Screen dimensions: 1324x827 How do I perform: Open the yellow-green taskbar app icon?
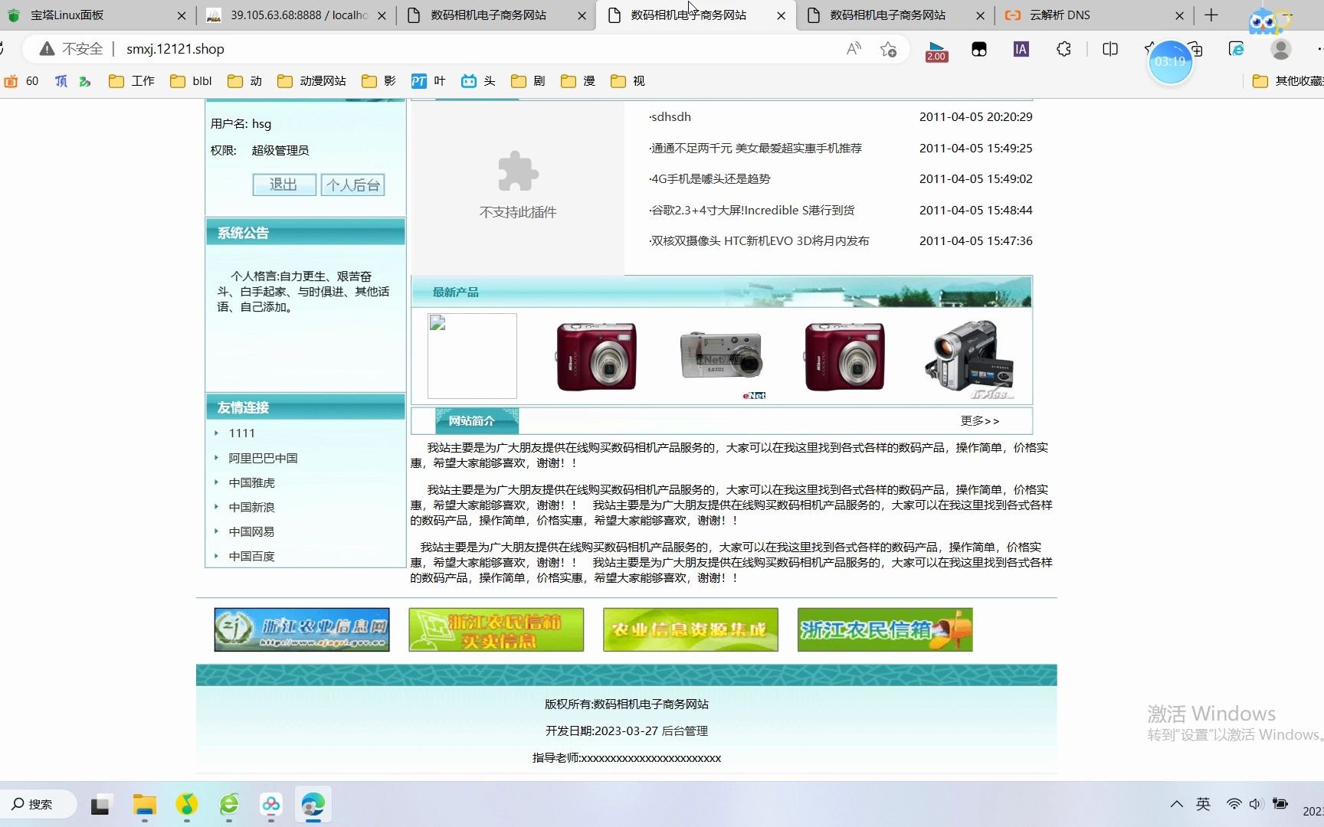point(186,805)
